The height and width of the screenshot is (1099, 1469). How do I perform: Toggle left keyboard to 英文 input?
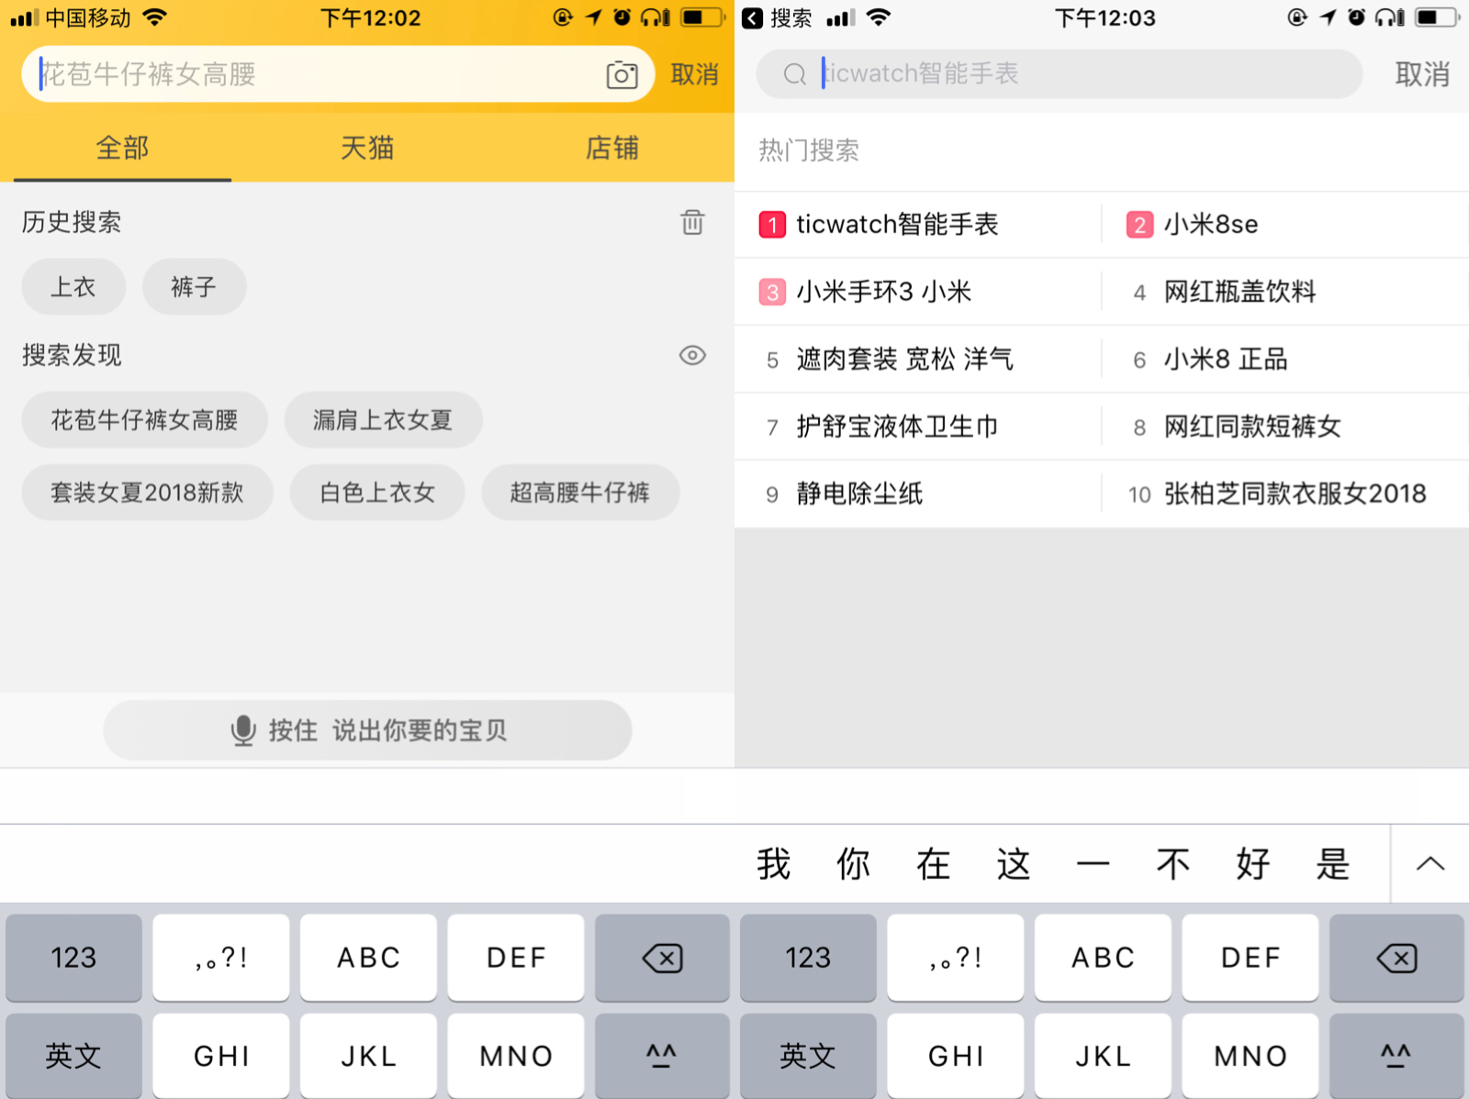click(73, 1056)
